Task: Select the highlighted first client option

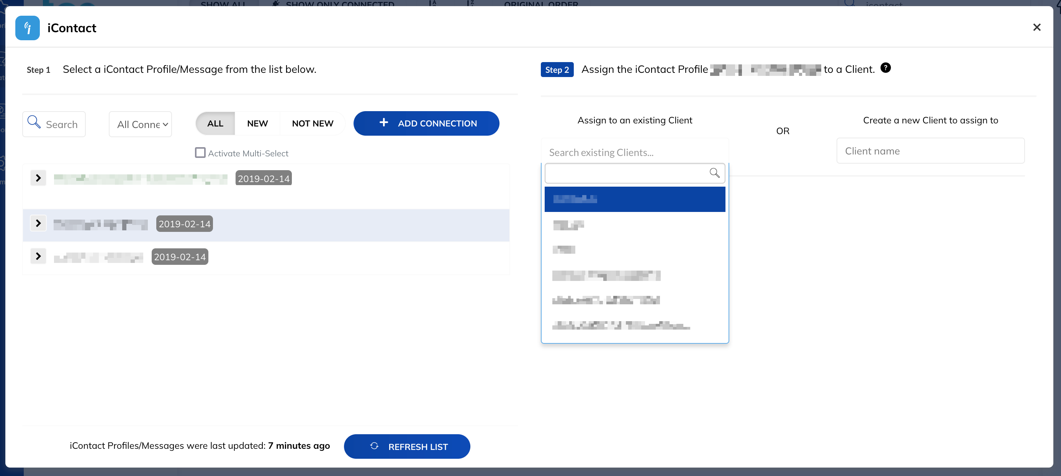Action: (635, 199)
